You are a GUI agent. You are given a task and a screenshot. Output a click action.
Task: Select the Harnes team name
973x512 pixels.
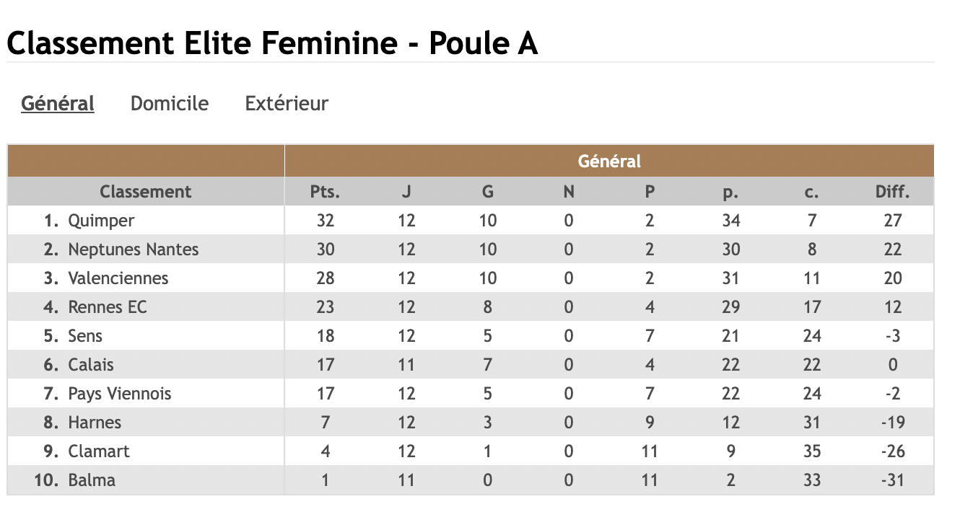[95, 423]
